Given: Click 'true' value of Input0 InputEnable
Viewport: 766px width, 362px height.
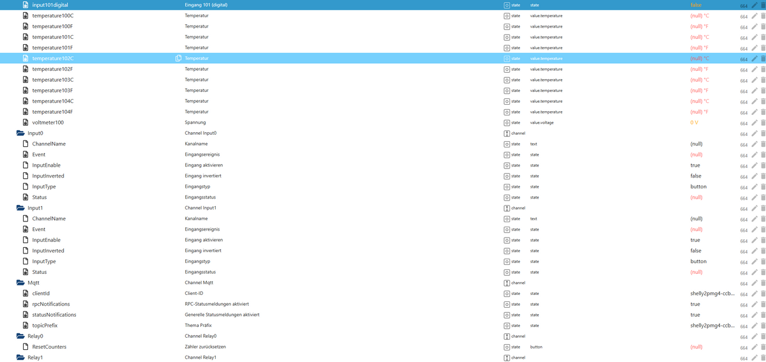Looking at the screenshot, I should tap(695, 165).
